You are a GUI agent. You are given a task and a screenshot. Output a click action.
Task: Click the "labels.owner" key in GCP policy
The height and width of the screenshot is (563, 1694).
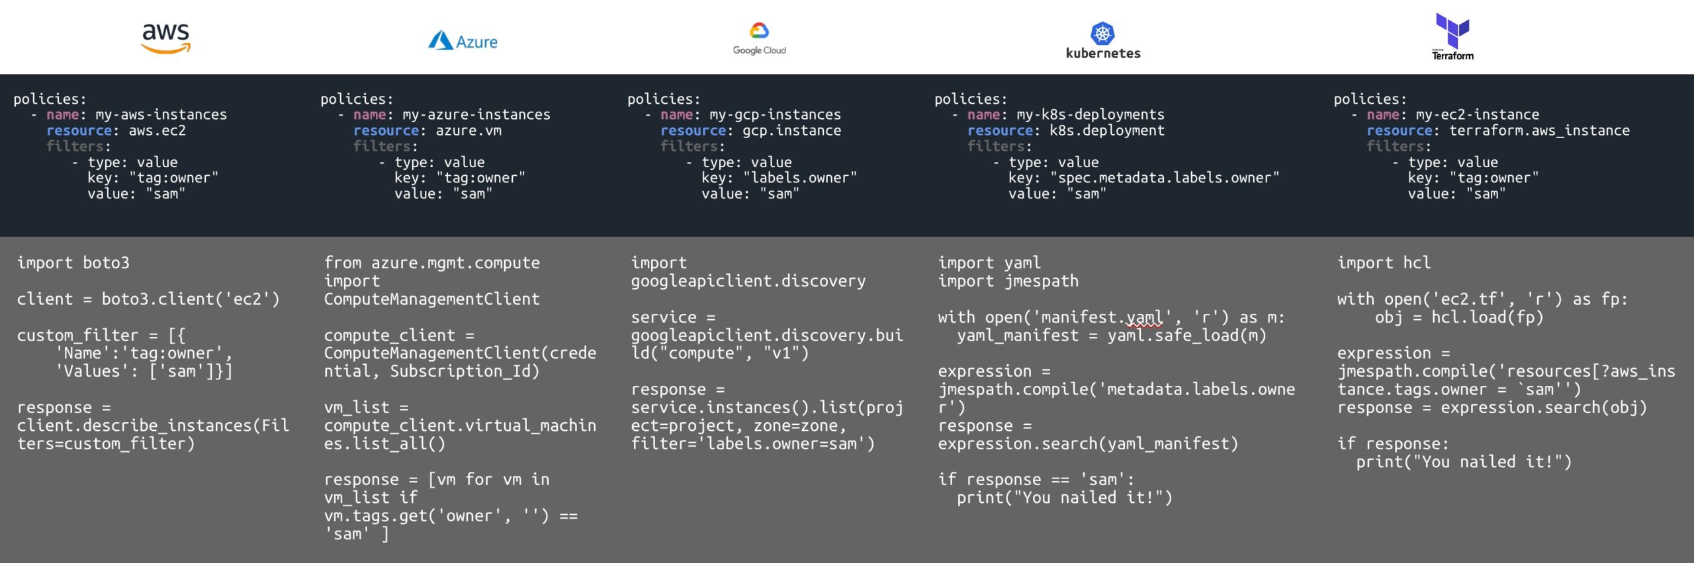(800, 178)
